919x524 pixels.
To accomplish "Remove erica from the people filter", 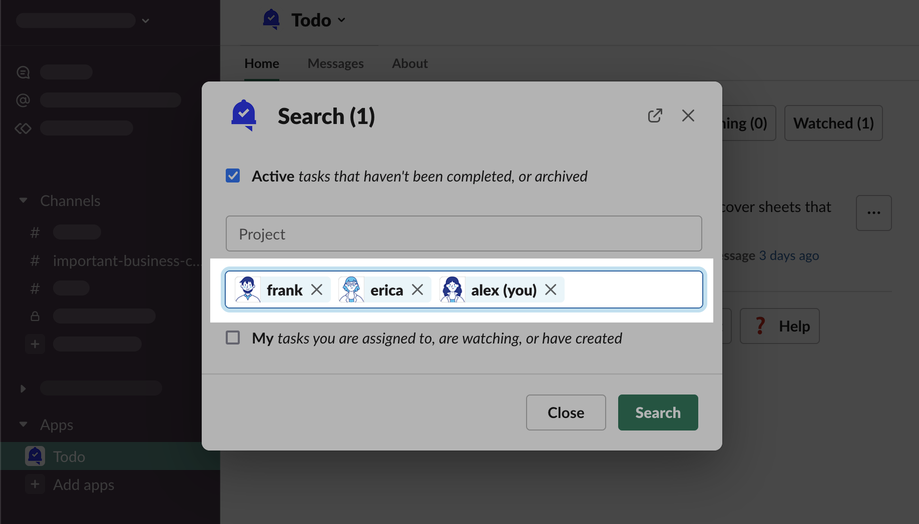I will click(x=417, y=290).
